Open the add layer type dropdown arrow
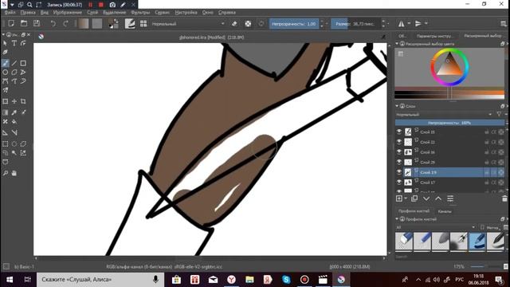510x287 pixels. point(406,199)
